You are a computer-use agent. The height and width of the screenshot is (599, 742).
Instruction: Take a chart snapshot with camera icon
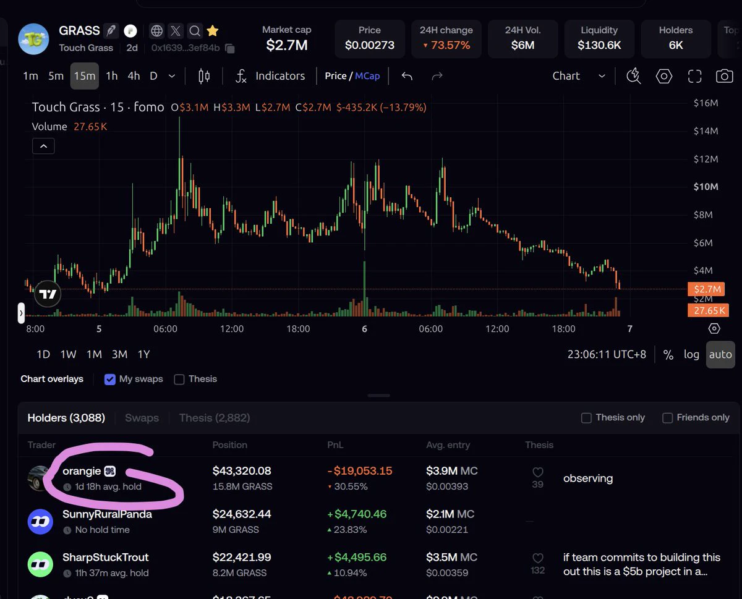[724, 76]
